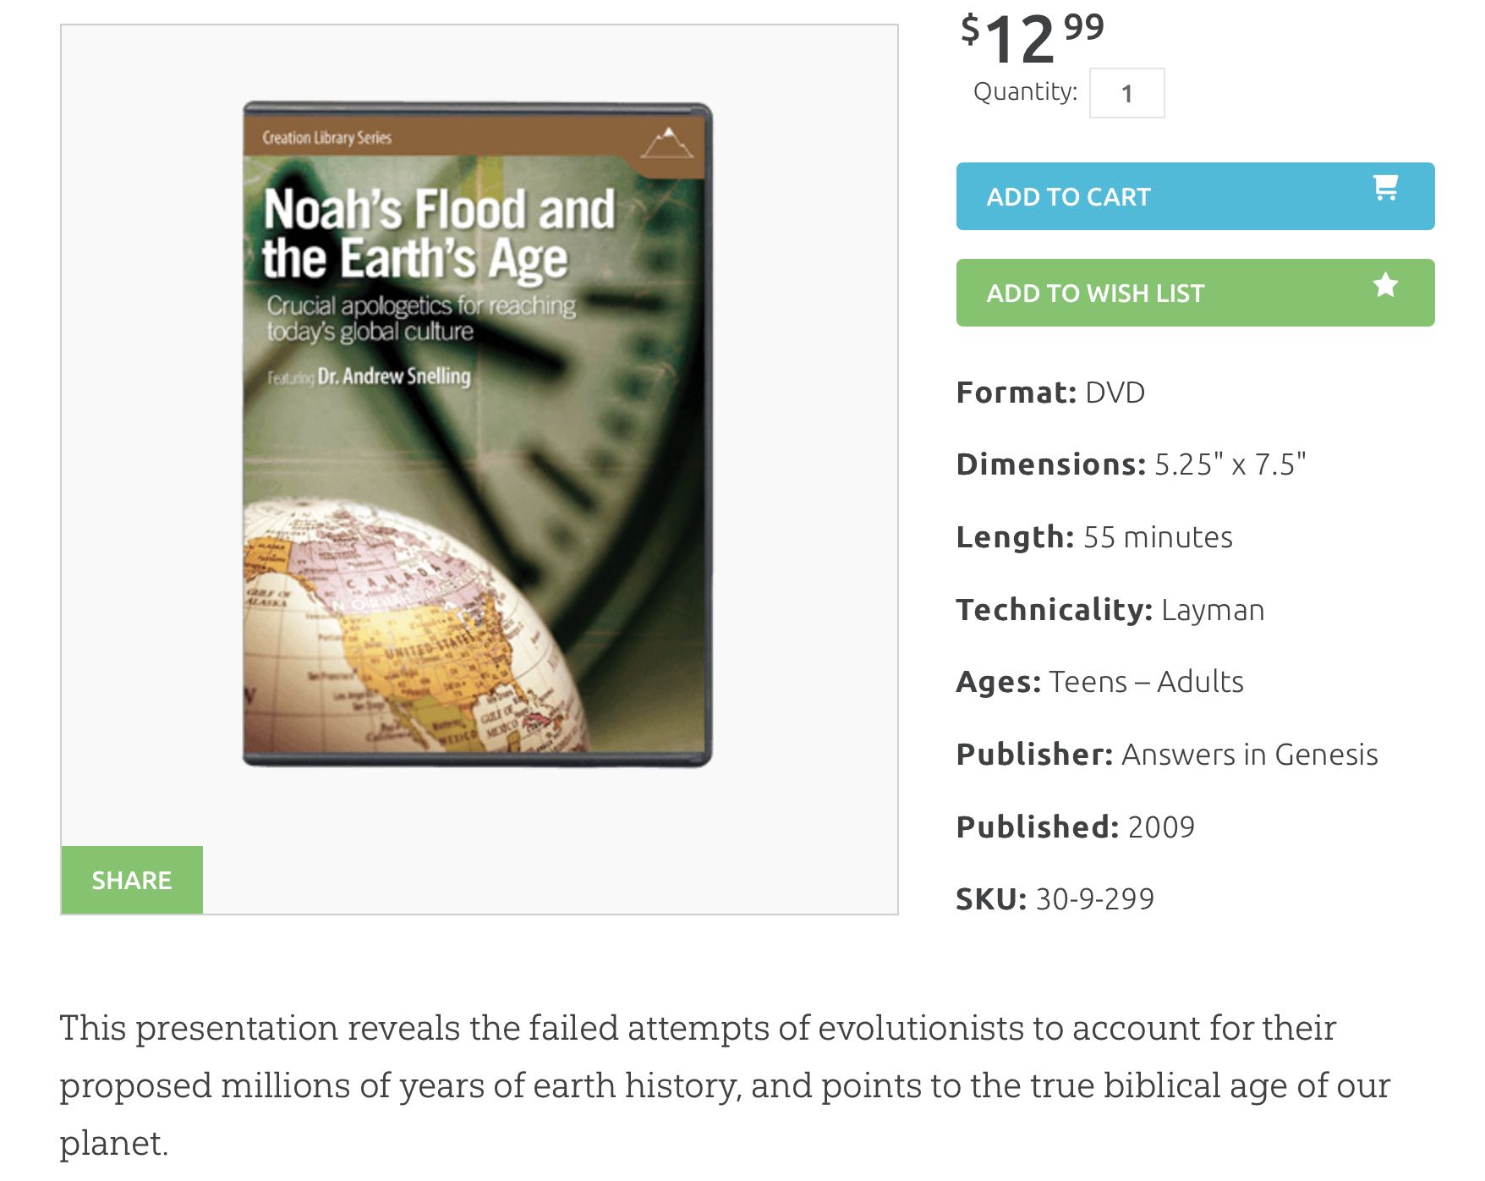Click the 'Length: 55 minutes' detail
This screenshot has width=1485, height=1181.
coord(1094,537)
